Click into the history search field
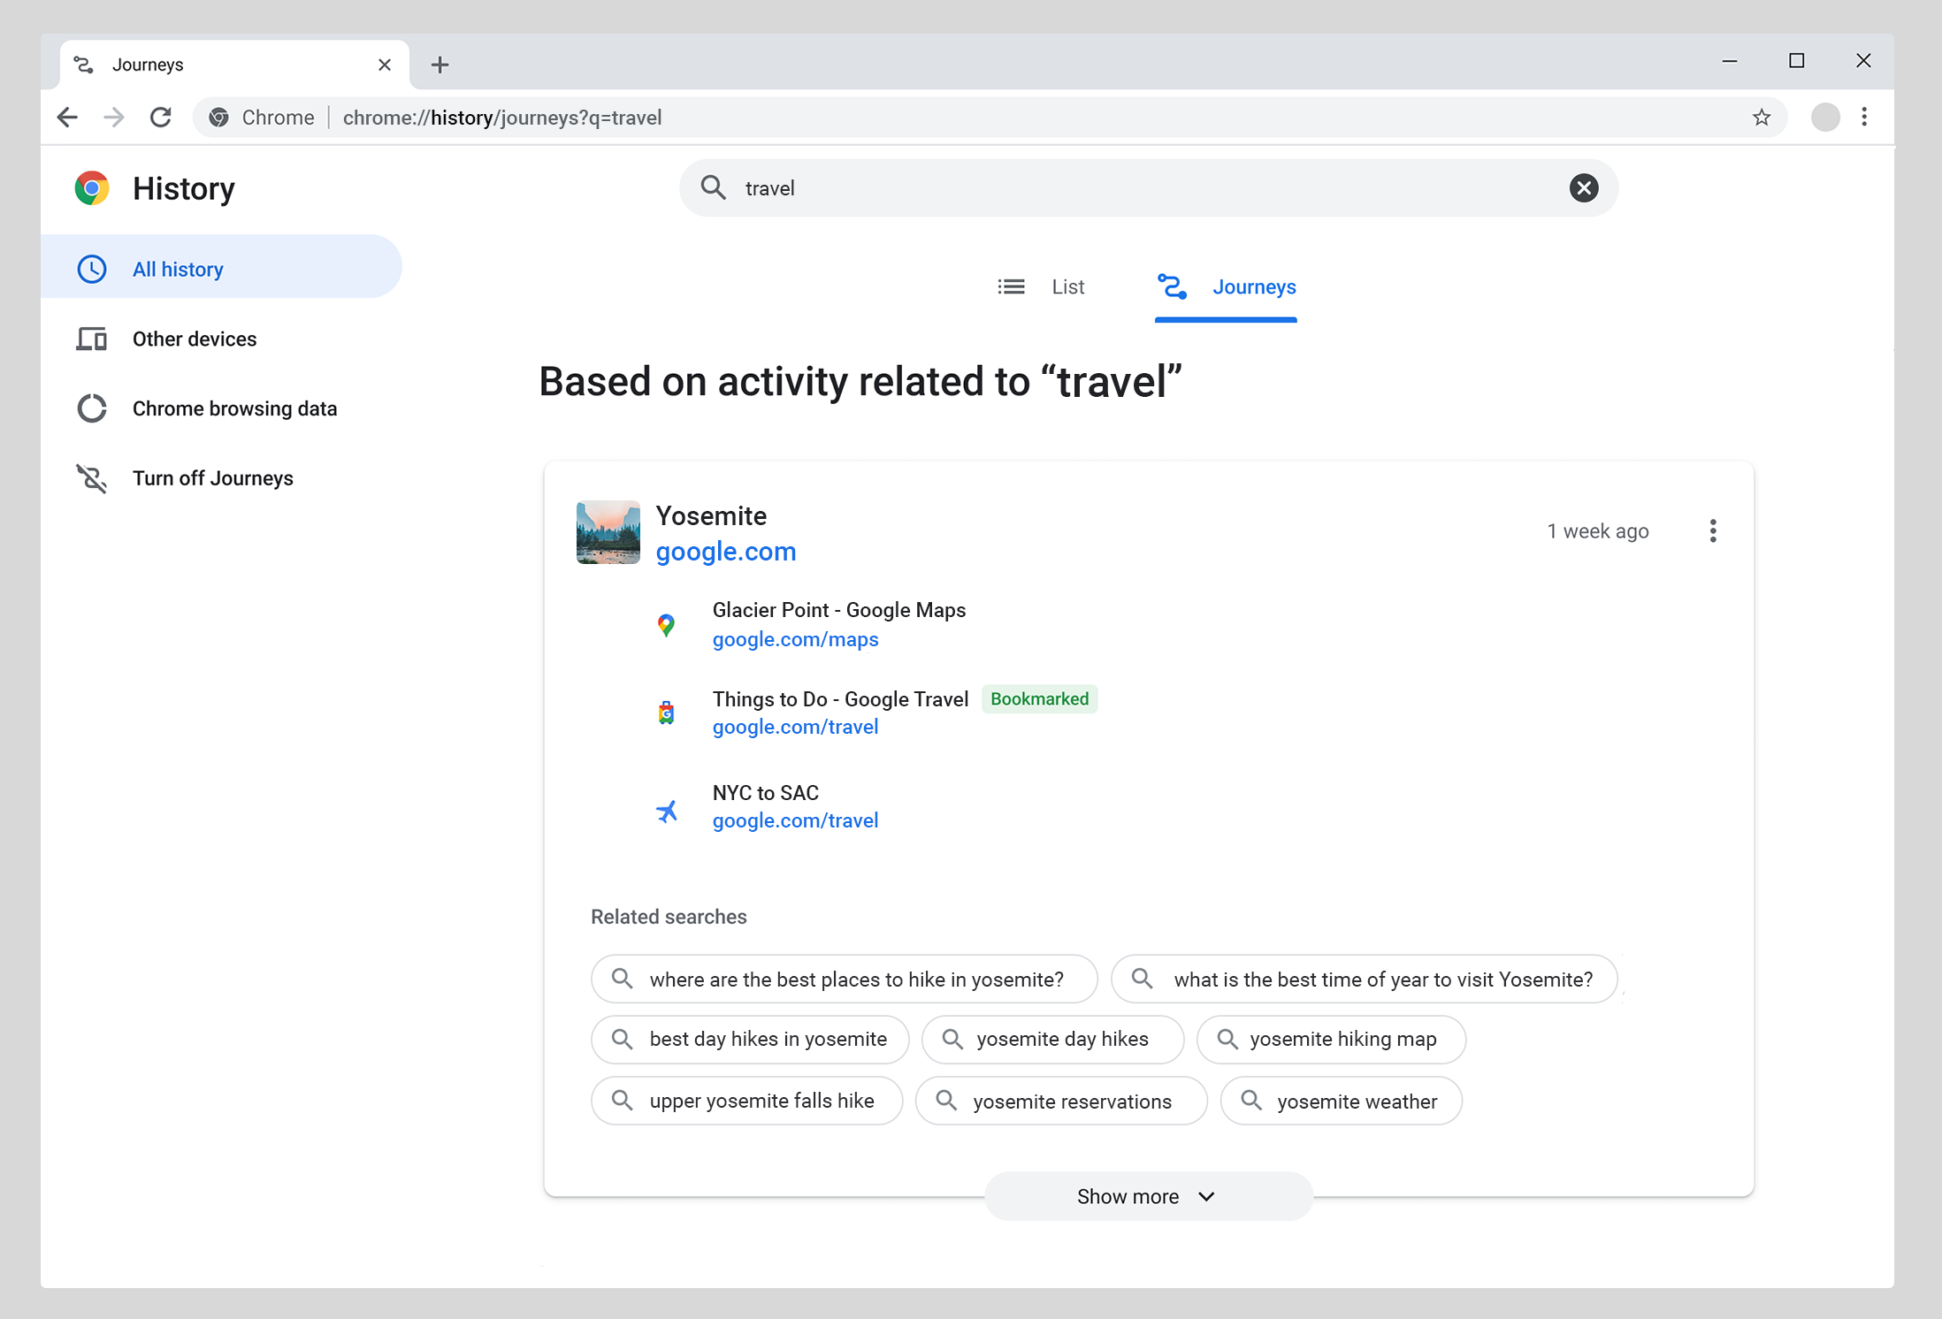This screenshot has width=1942, height=1319. coord(1141,188)
